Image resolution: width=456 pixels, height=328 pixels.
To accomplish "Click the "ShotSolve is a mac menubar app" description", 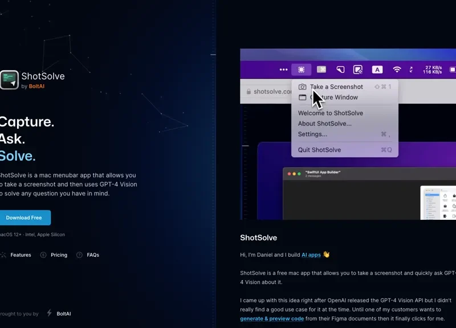I will pos(68,184).
